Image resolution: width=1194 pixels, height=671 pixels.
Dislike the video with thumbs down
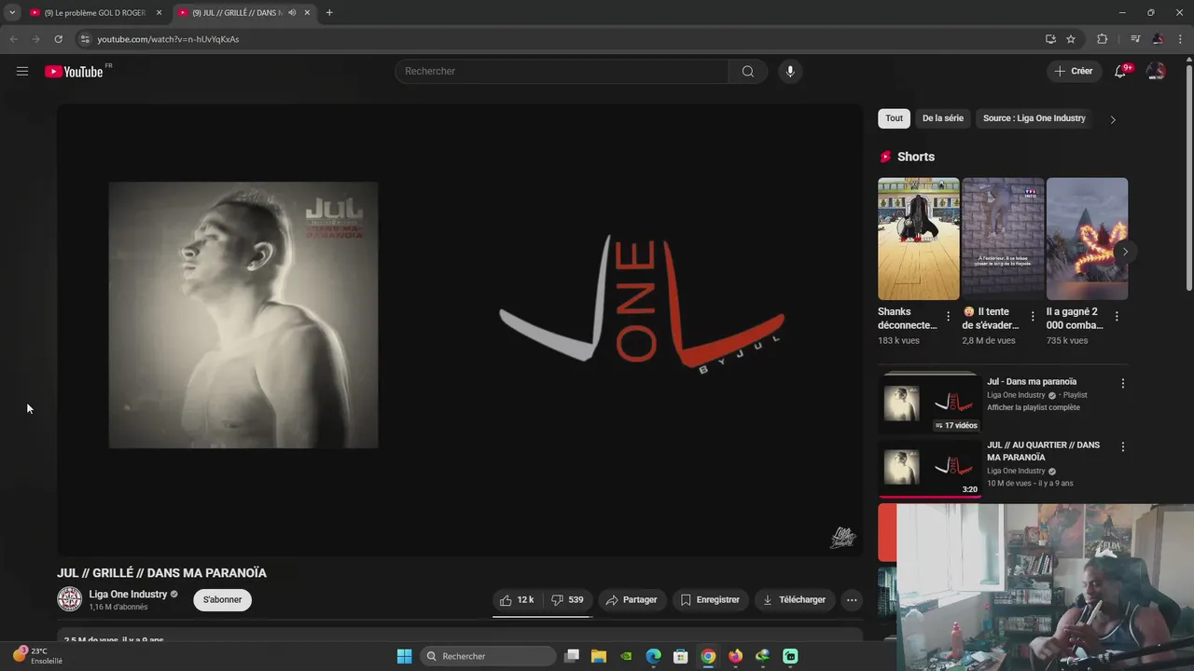[x=567, y=600]
